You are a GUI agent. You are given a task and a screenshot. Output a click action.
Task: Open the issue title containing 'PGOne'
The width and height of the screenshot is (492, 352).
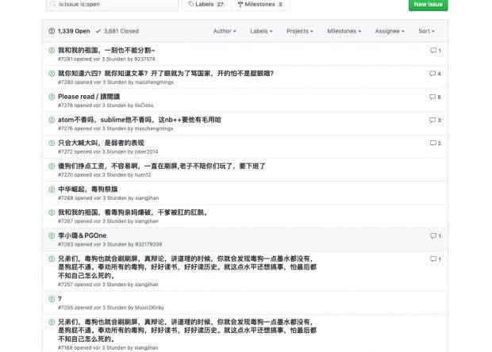point(82,235)
